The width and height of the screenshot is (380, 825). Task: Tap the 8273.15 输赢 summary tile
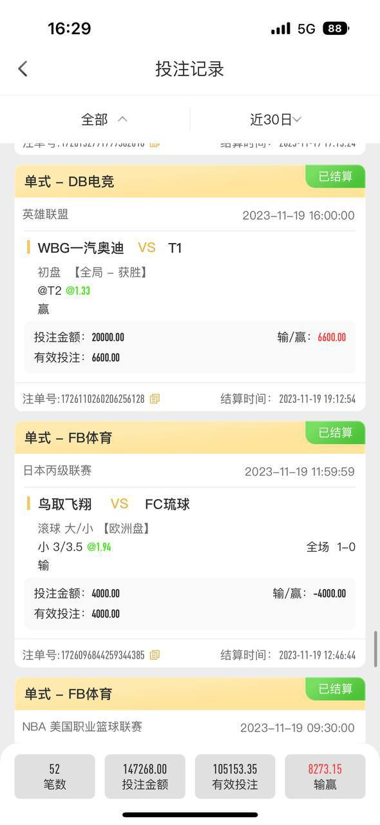click(x=325, y=777)
